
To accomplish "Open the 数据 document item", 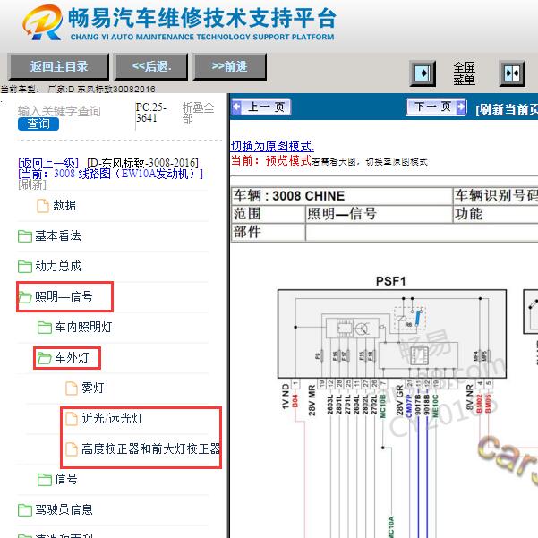I will pyautogui.click(x=64, y=206).
